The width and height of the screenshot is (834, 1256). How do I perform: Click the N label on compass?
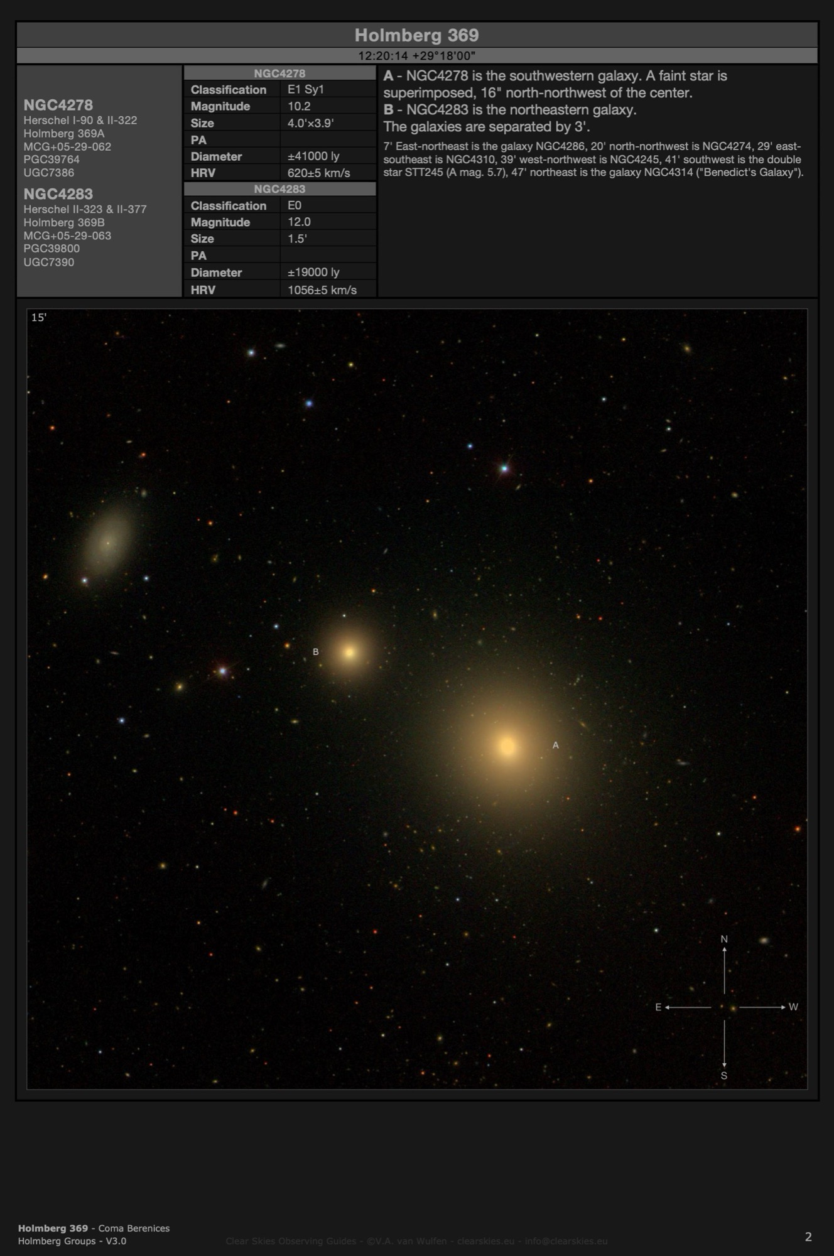click(x=724, y=939)
